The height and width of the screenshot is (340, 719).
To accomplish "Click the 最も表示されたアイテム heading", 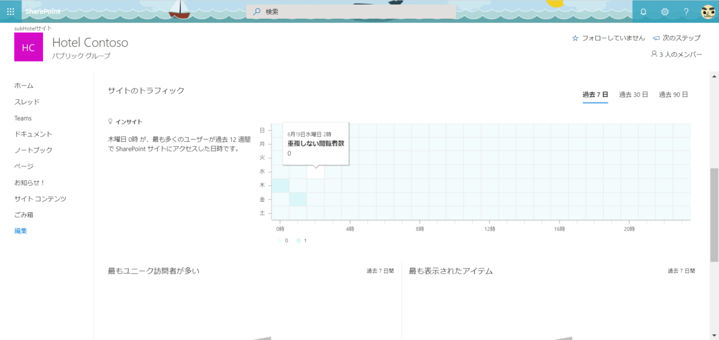I will click(451, 271).
